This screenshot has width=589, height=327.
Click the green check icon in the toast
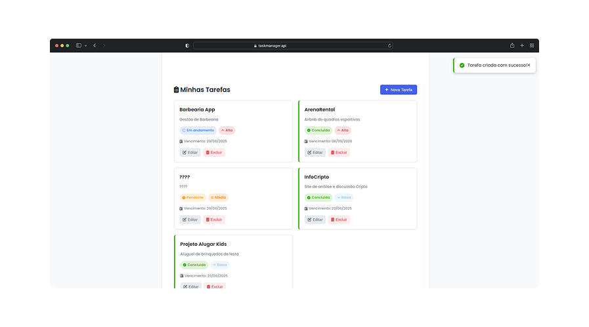pos(462,66)
